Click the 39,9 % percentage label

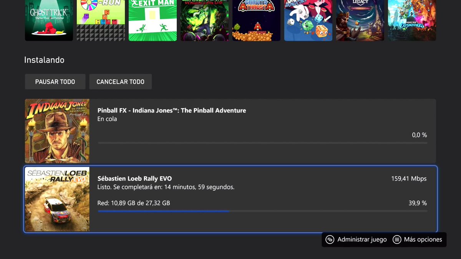point(419,203)
